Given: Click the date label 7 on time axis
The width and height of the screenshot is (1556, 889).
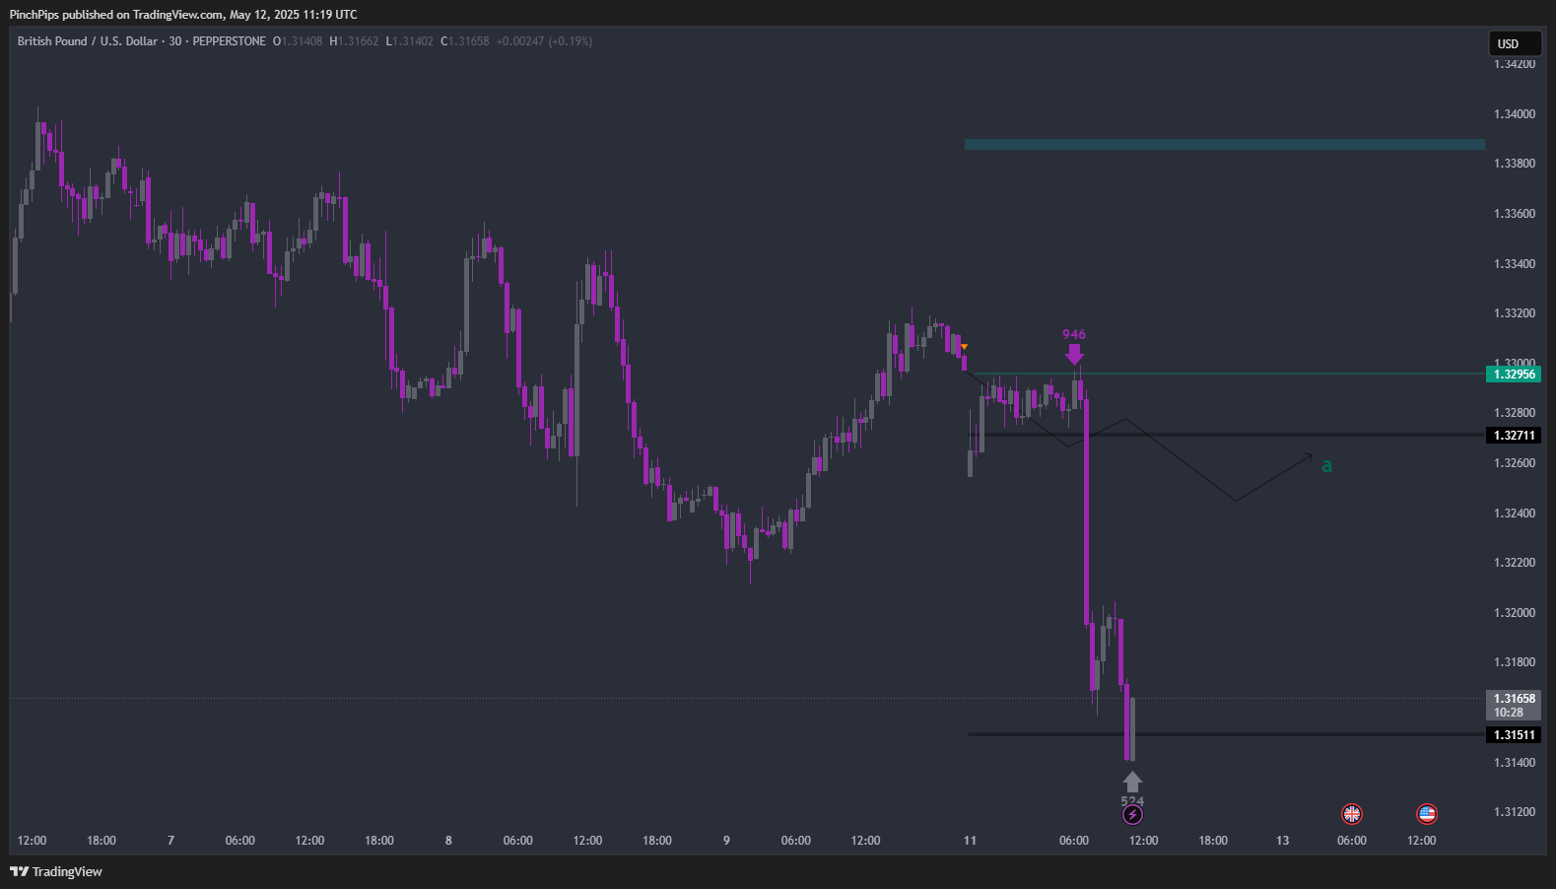Looking at the screenshot, I should coord(170,841).
